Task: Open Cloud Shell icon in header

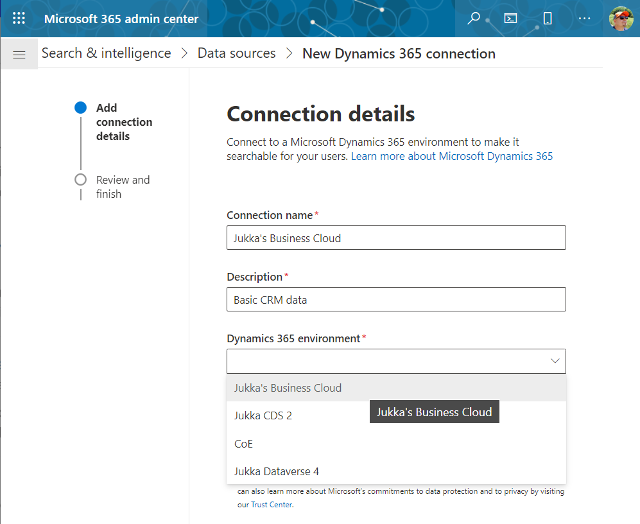Action: click(510, 19)
